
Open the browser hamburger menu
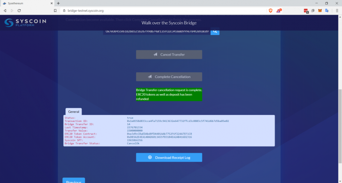coord(337,10)
